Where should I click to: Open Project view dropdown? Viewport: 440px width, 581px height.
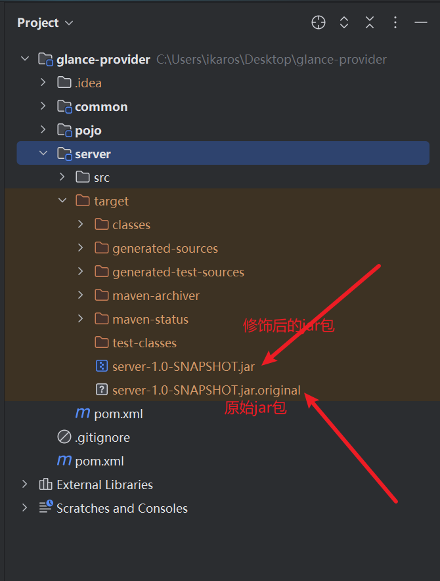pyautogui.click(x=45, y=23)
